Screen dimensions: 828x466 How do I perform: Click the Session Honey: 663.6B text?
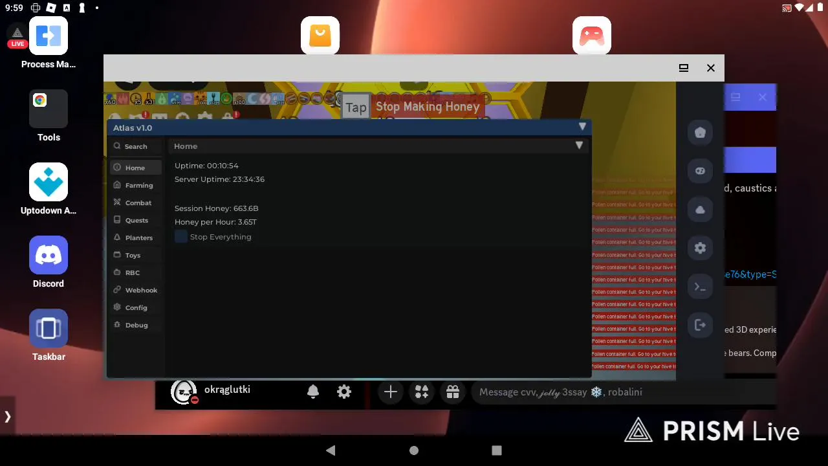216,208
